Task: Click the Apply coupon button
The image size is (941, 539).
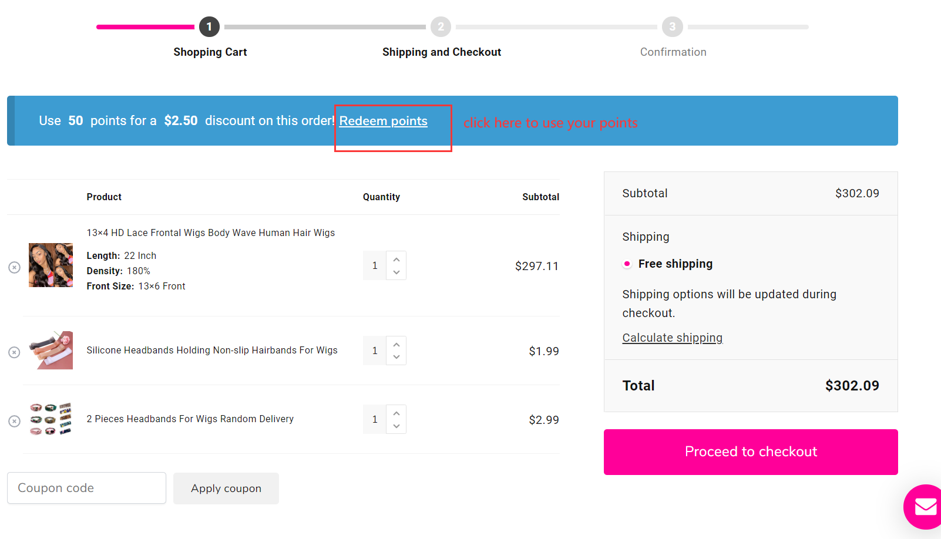Action: [x=226, y=489]
